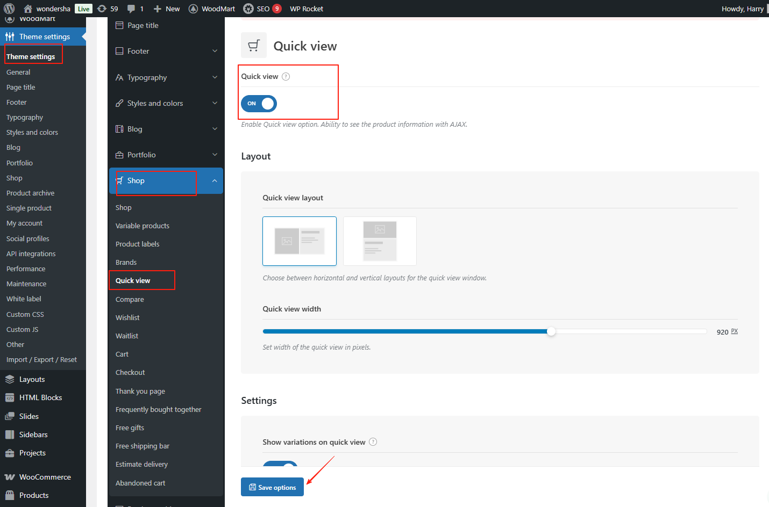Click the help icon beside Quick view label
The width and height of the screenshot is (769, 507).
click(286, 77)
